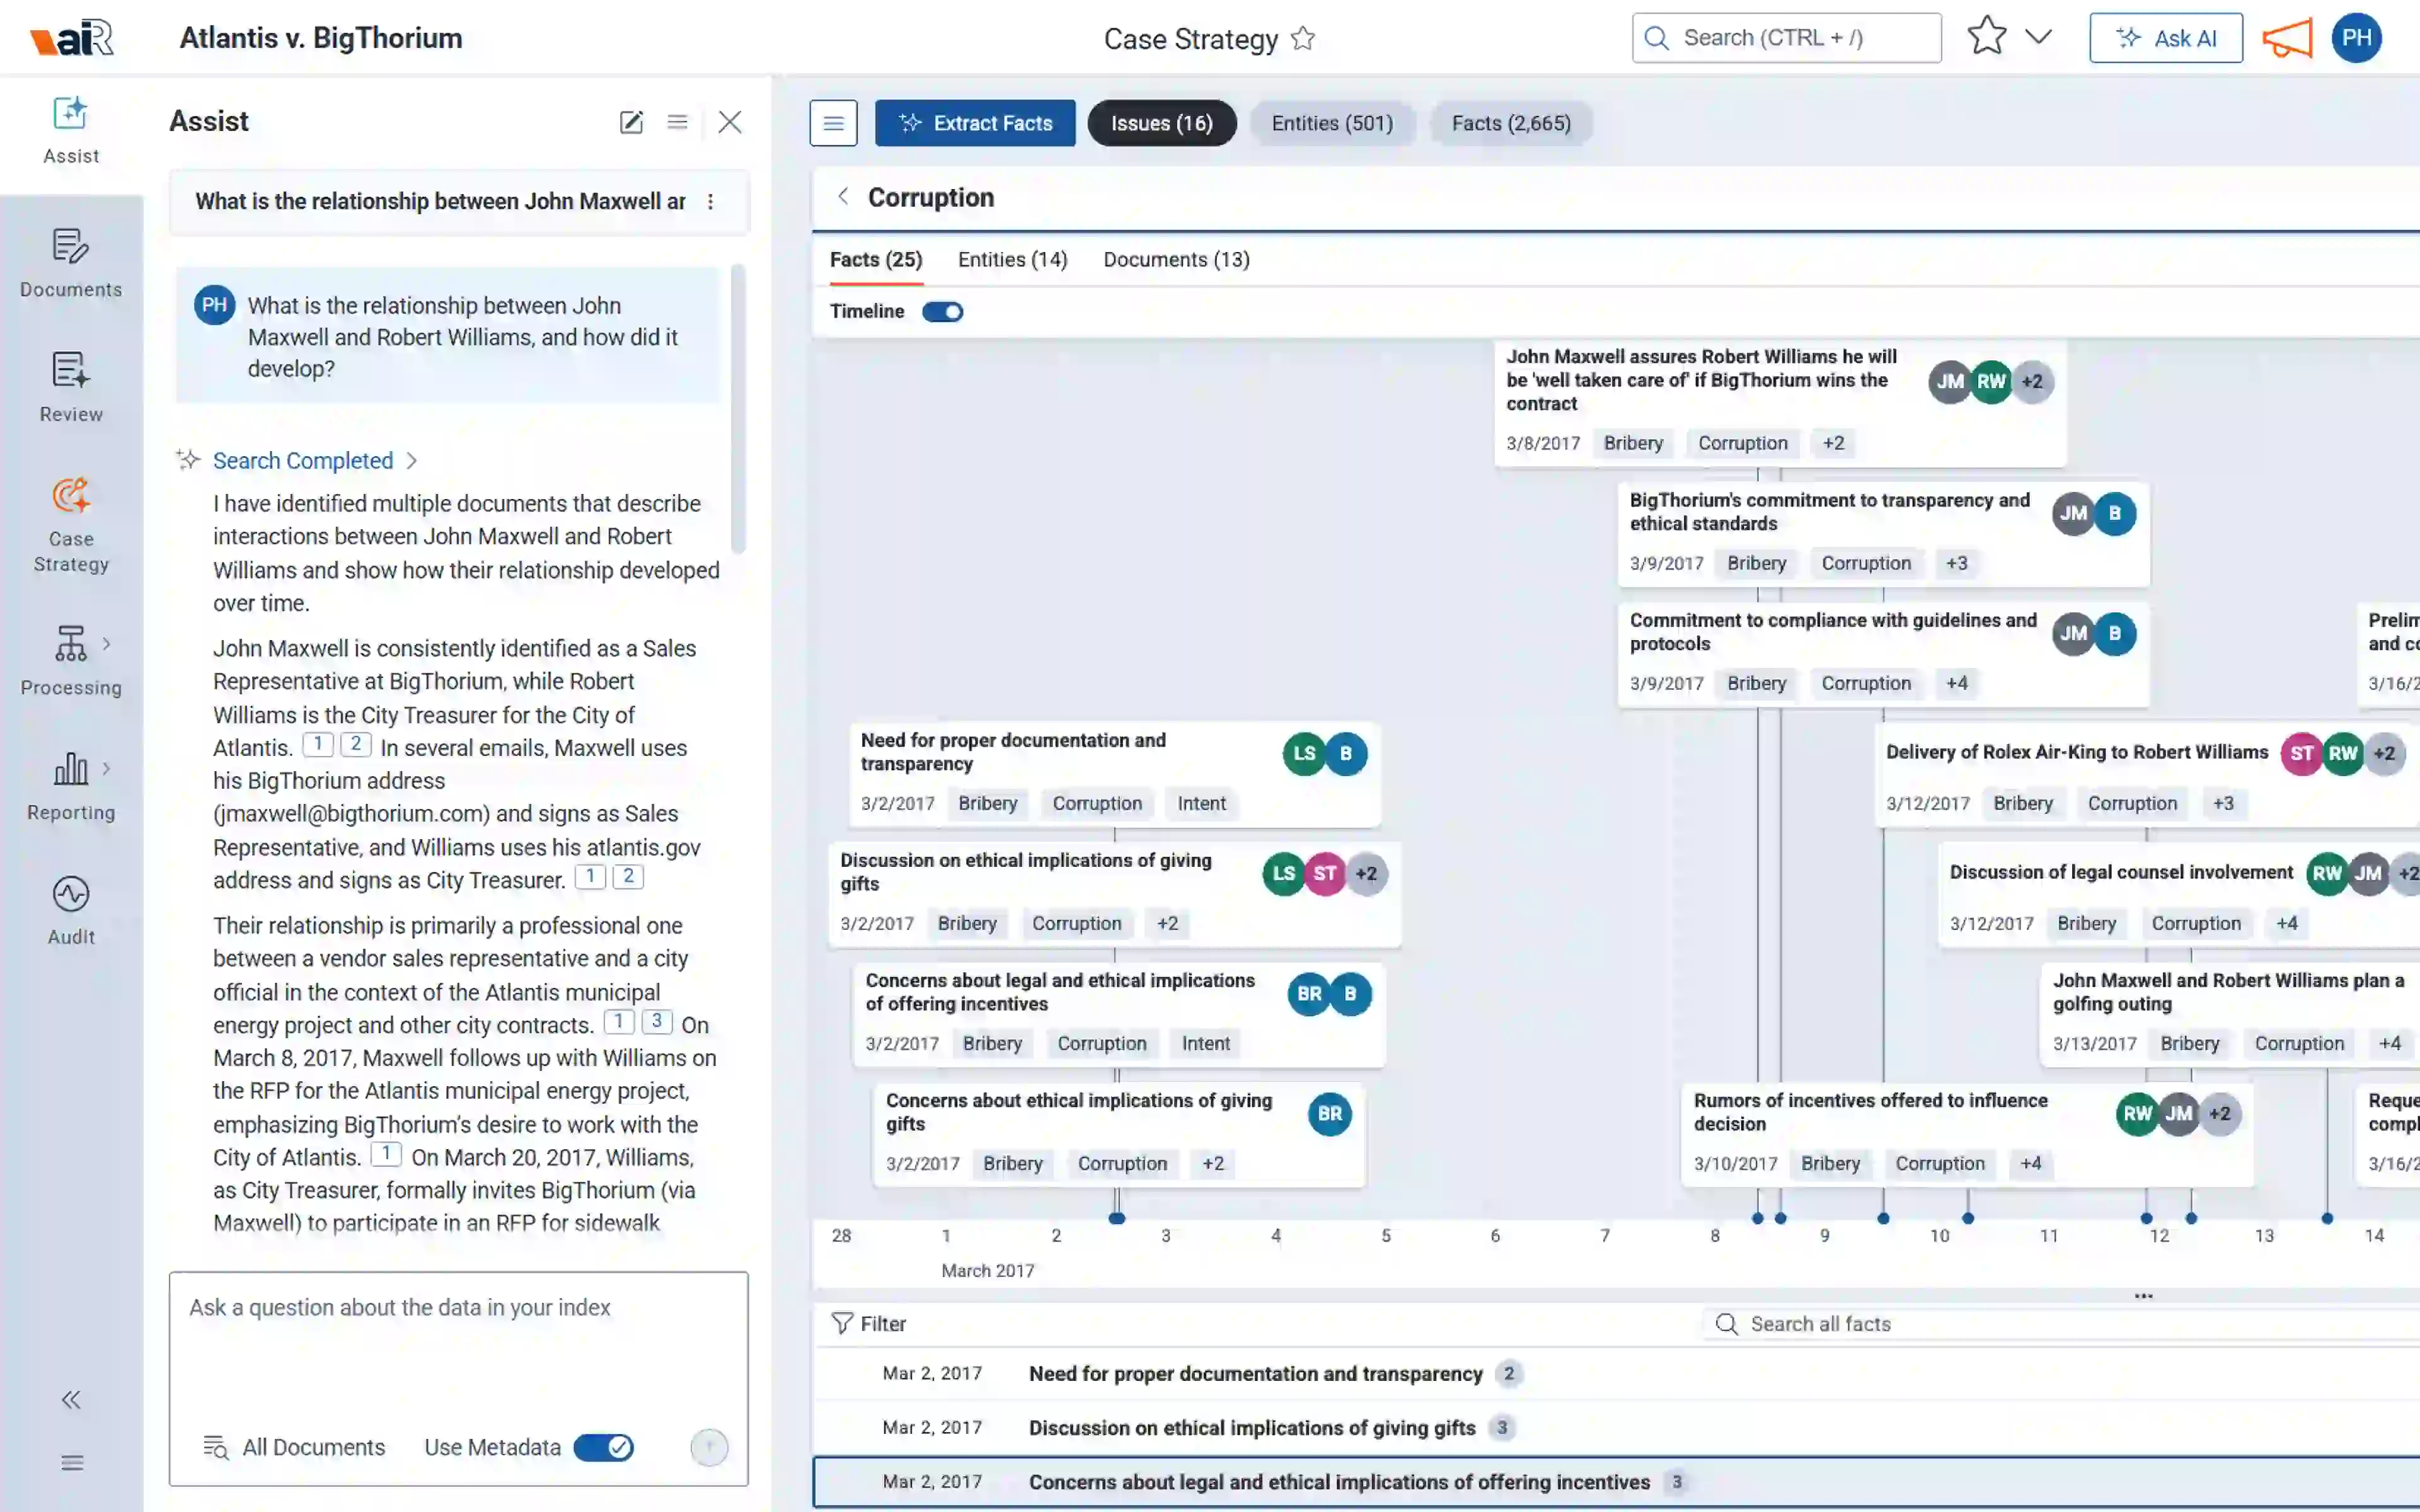Open conversation options three-dot menu
Viewport: 2420px width, 1512px height.
click(x=711, y=202)
